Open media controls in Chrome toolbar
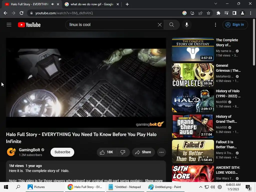 [x=226, y=13]
